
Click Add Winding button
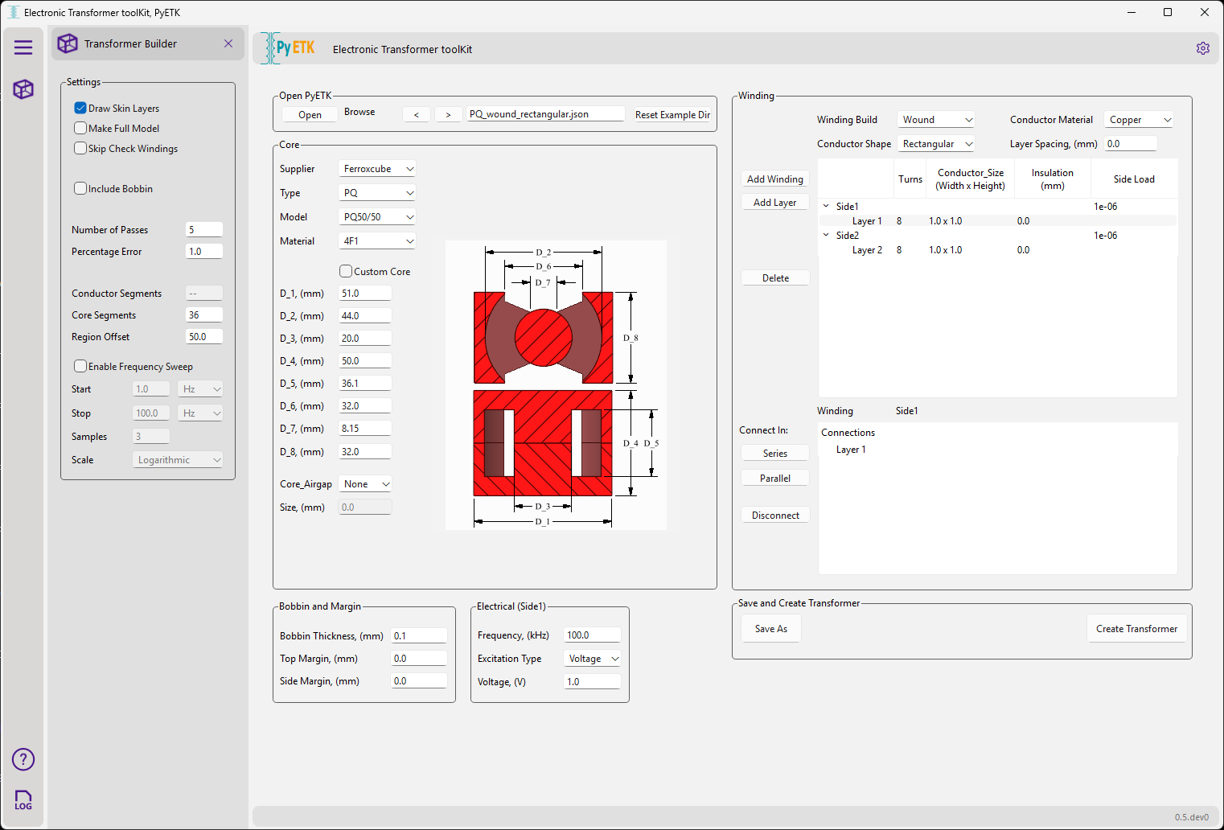click(x=775, y=179)
